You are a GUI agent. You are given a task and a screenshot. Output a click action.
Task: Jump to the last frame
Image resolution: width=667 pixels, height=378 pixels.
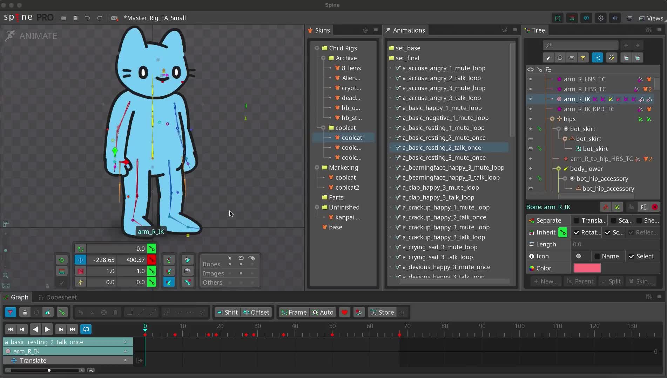72,329
